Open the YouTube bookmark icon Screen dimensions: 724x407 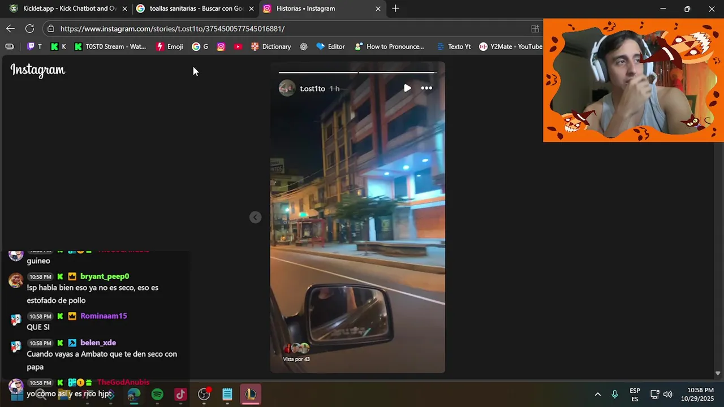pyautogui.click(x=238, y=46)
